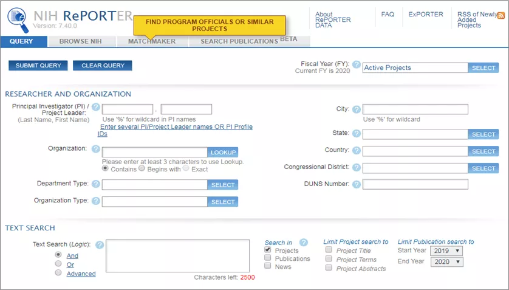The image size is (509, 290).
Task: Expand the End Year dropdown
Action: click(x=446, y=262)
